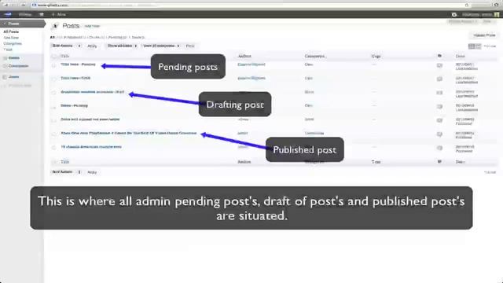Open comments icon in the admin bar

(42, 14)
